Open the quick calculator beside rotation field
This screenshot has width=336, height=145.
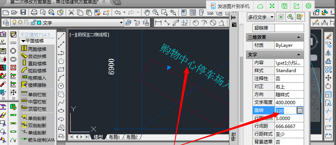300,110
